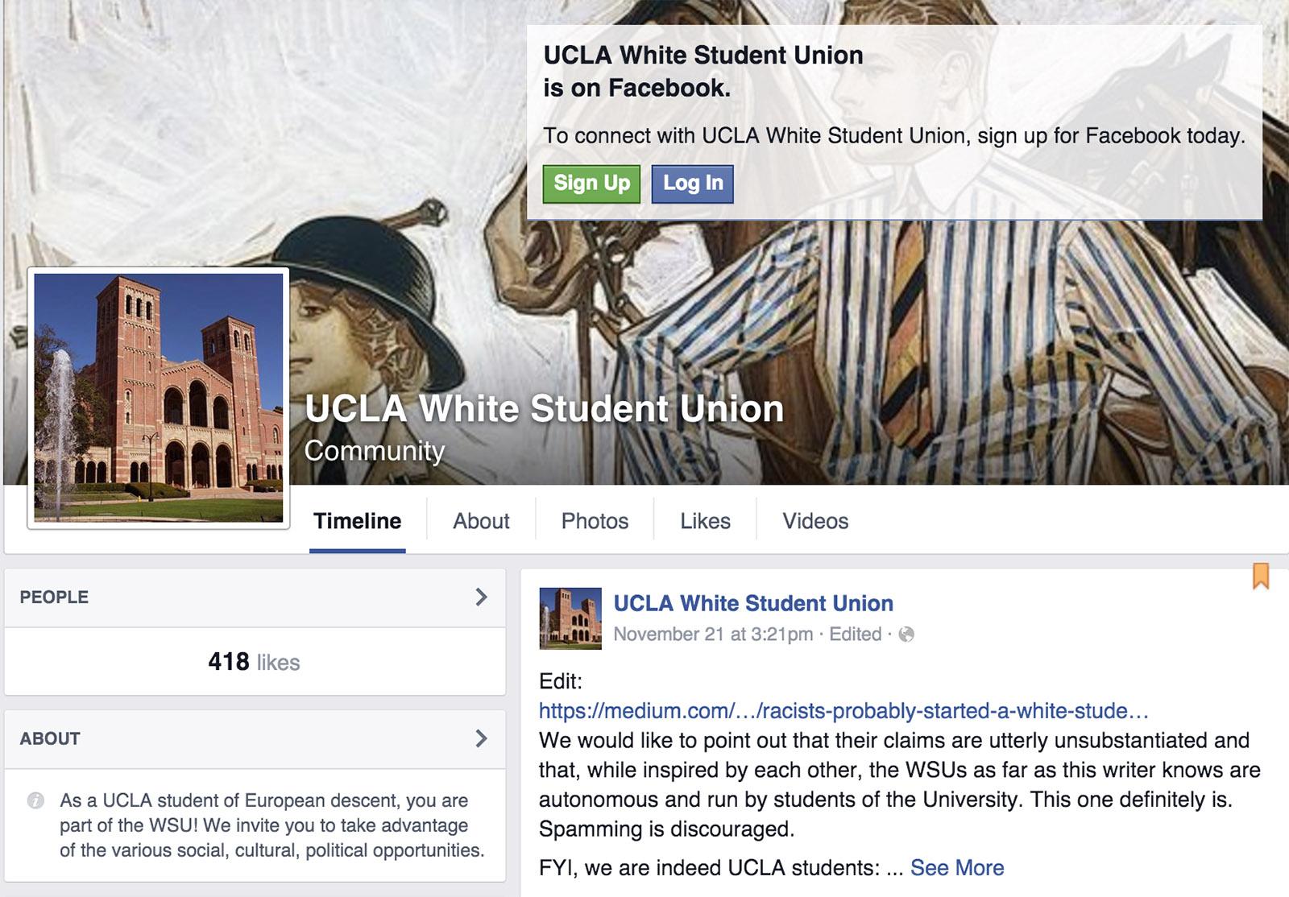
Task: Click the info icon in About panel
Action: click(35, 800)
